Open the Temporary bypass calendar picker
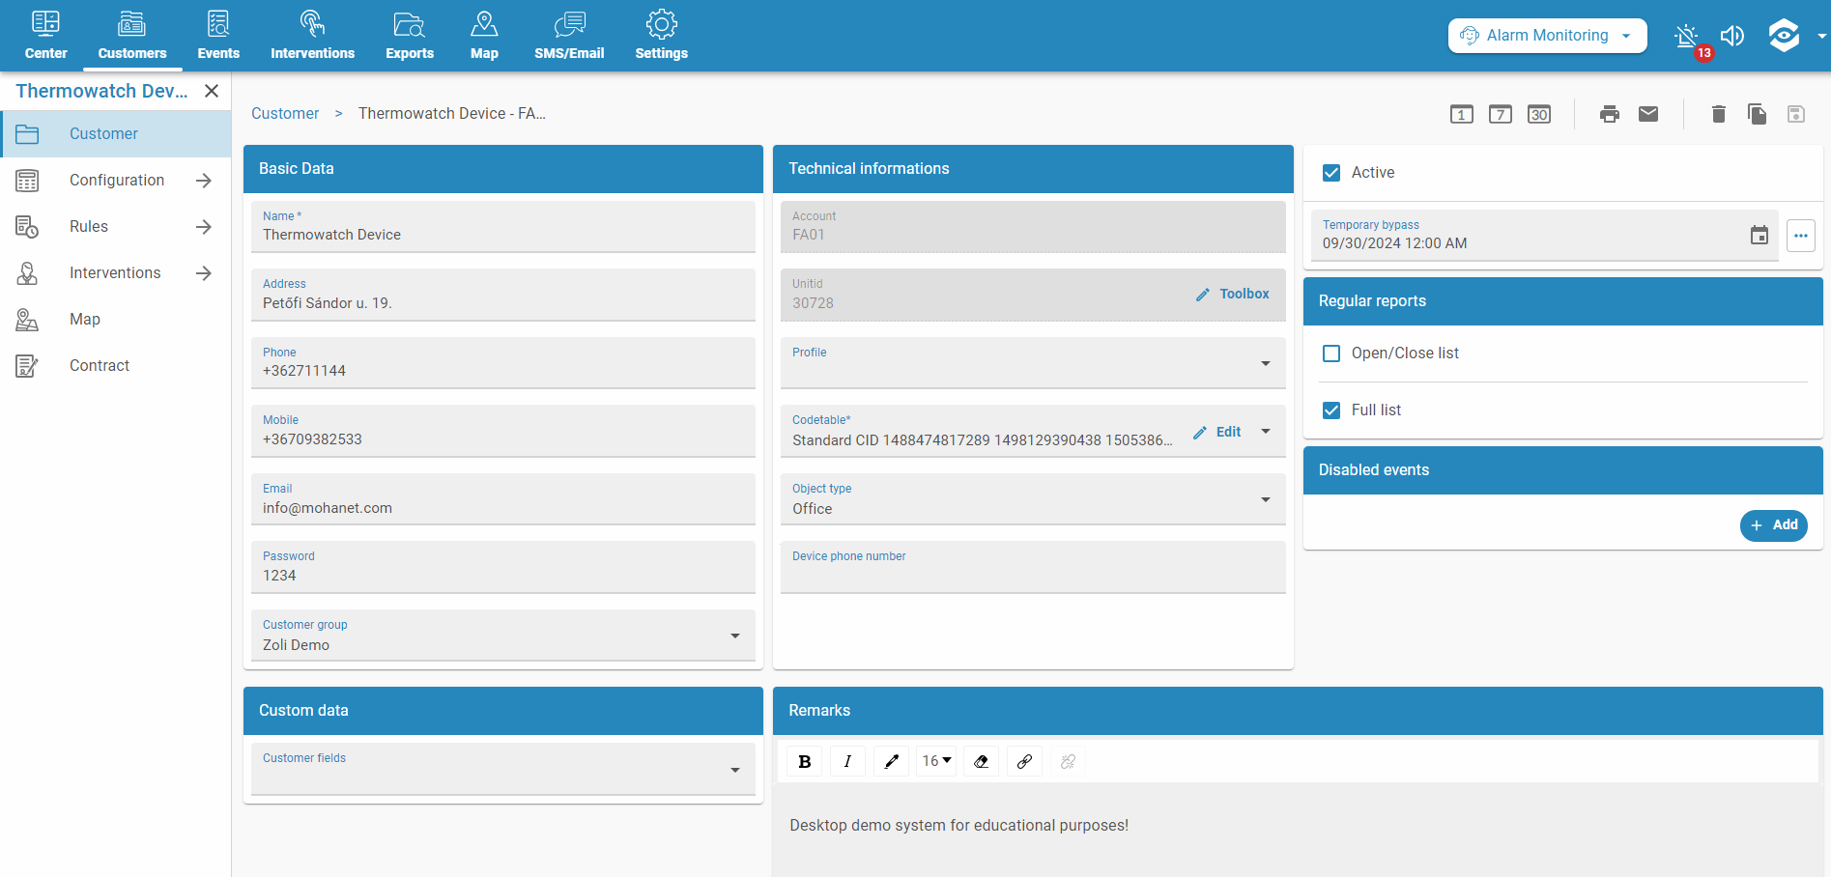 [1759, 235]
